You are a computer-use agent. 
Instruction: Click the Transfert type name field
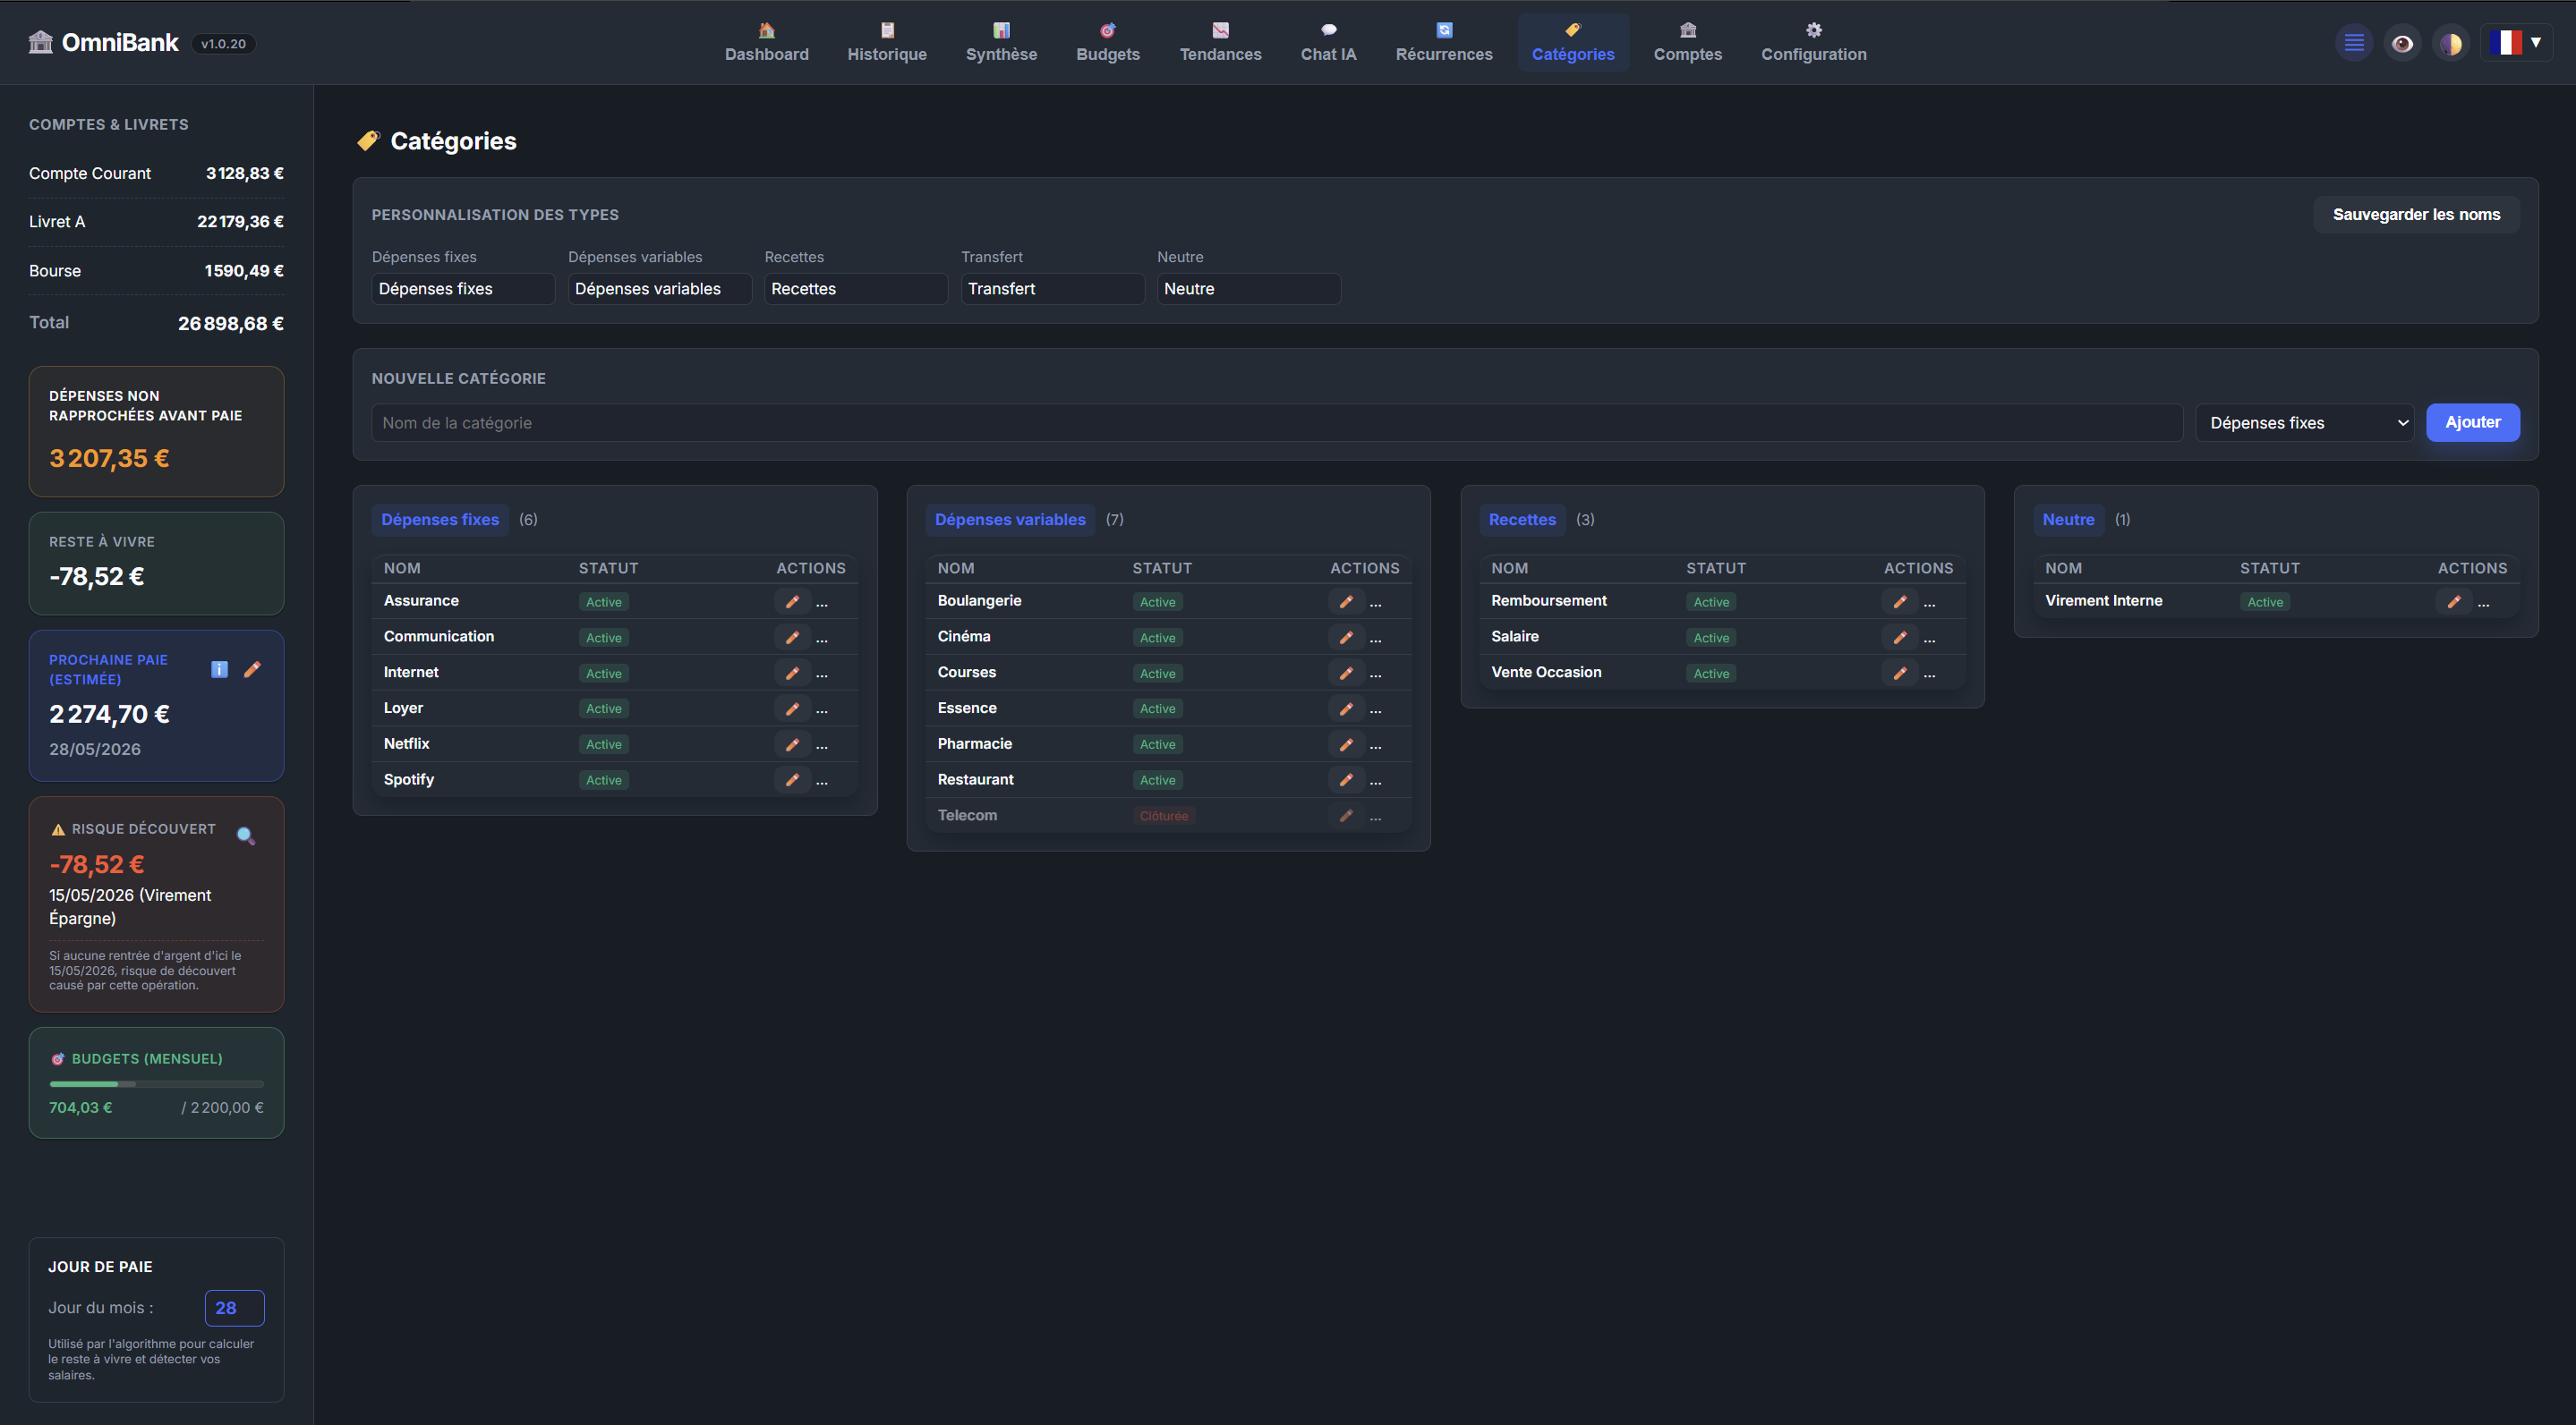click(1052, 289)
